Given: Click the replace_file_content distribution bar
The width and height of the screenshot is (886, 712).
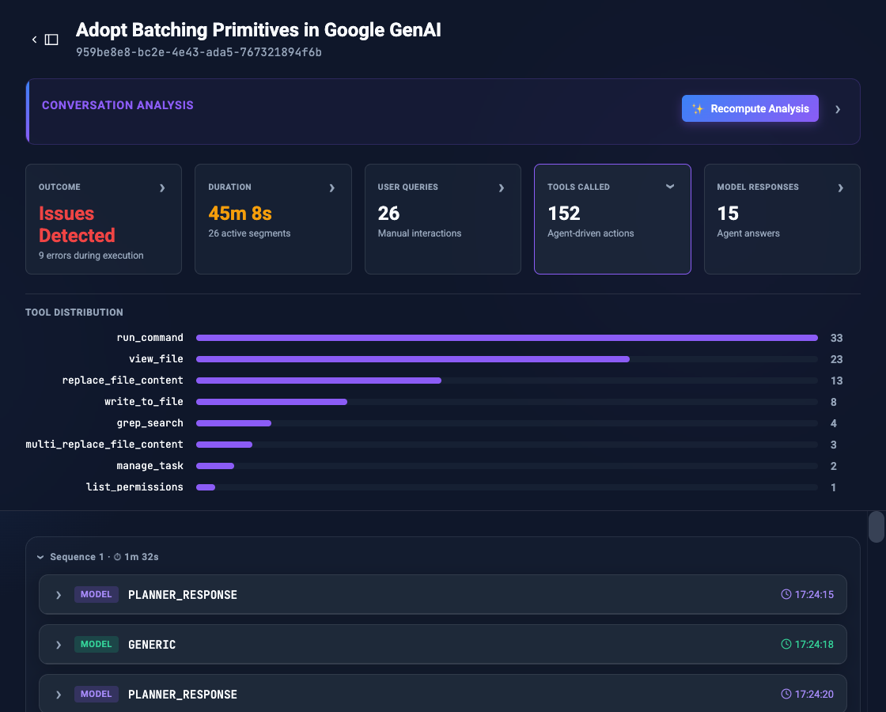Looking at the screenshot, I should [x=319, y=381].
